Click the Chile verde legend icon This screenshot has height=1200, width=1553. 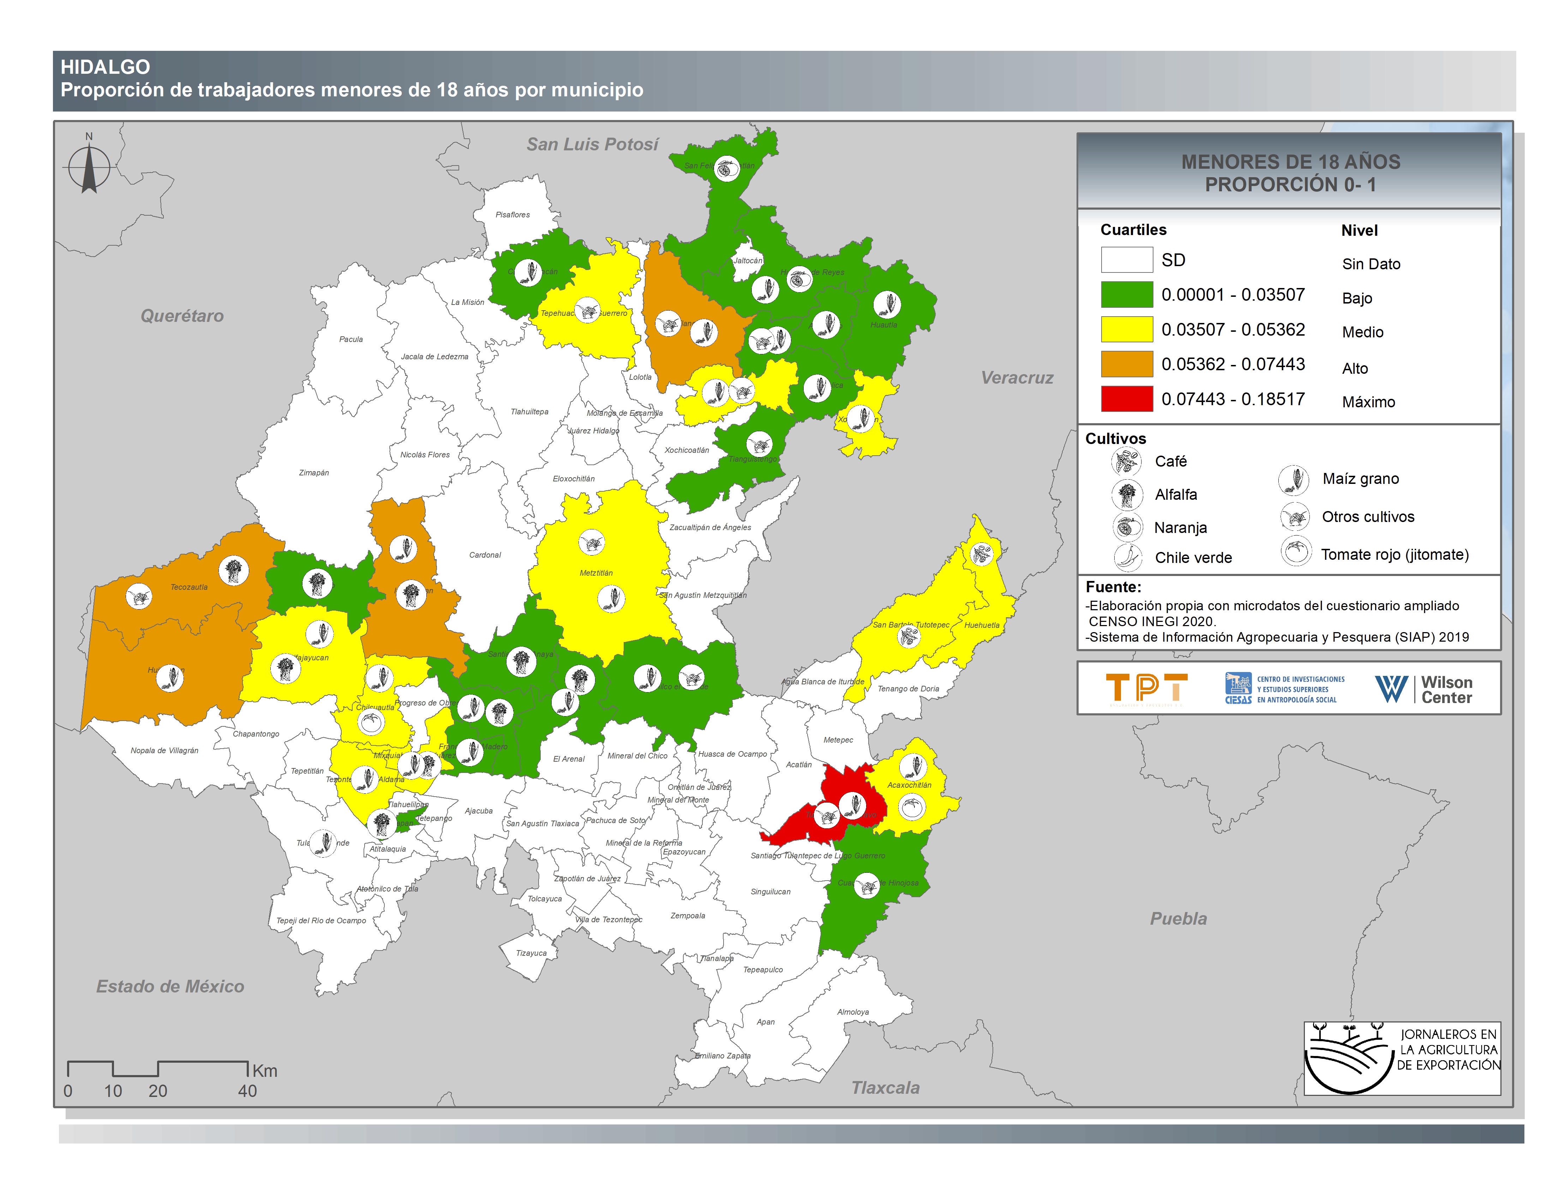[x=1128, y=557]
